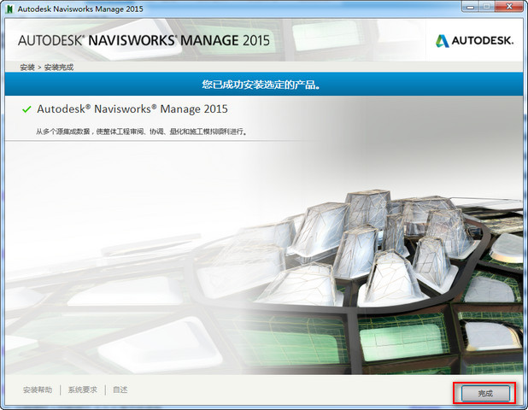This screenshot has height=410, width=528.
Task: Open the 安装帮助 link
Action: [38, 389]
